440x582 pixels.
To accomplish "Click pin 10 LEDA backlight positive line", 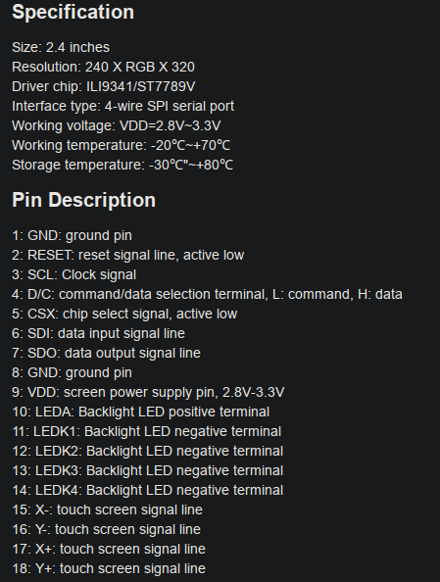I will 141,412.
